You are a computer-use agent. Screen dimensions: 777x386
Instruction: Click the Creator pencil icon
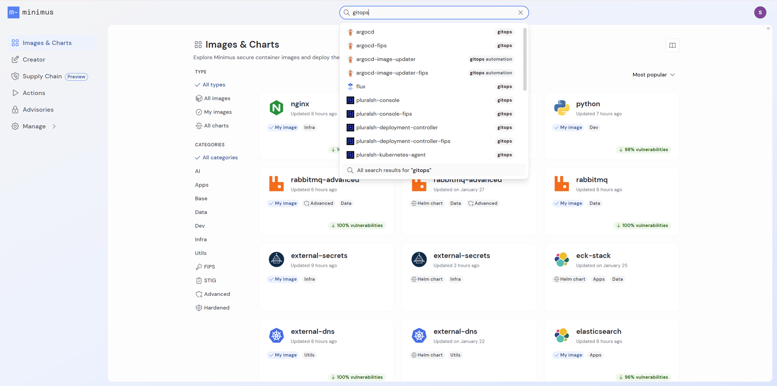coord(15,59)
